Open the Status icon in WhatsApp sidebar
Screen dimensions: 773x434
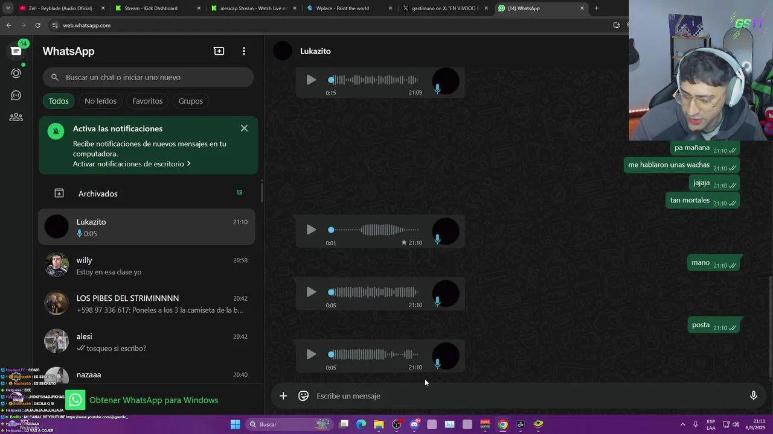click(x=16, y=73)
